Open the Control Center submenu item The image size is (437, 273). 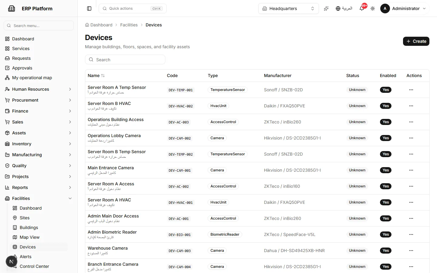[39, 266]
